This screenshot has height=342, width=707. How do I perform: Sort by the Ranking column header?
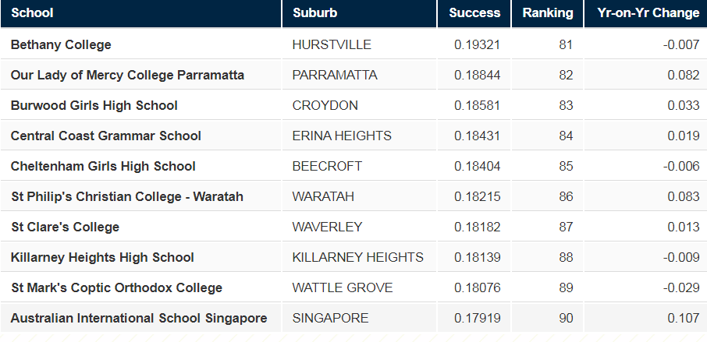tap(547, 12)
